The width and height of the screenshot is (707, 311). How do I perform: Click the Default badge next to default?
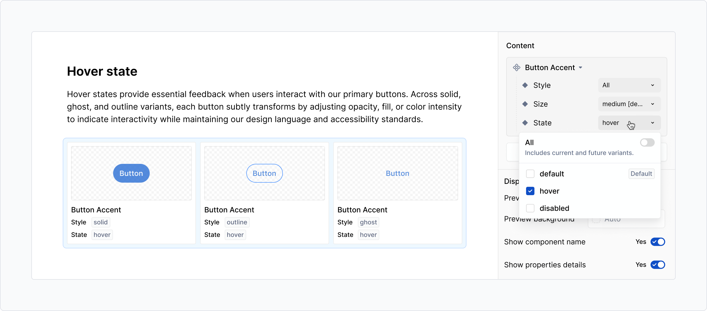point(641,174)
